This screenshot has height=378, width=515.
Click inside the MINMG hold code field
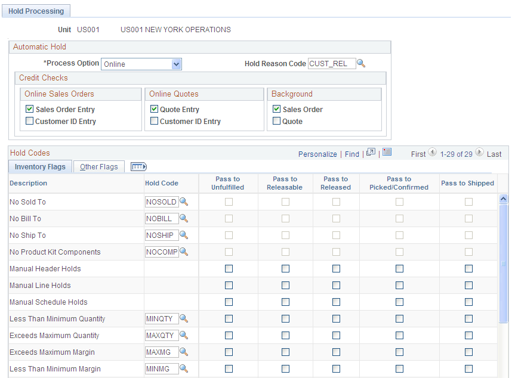(161, 368)
